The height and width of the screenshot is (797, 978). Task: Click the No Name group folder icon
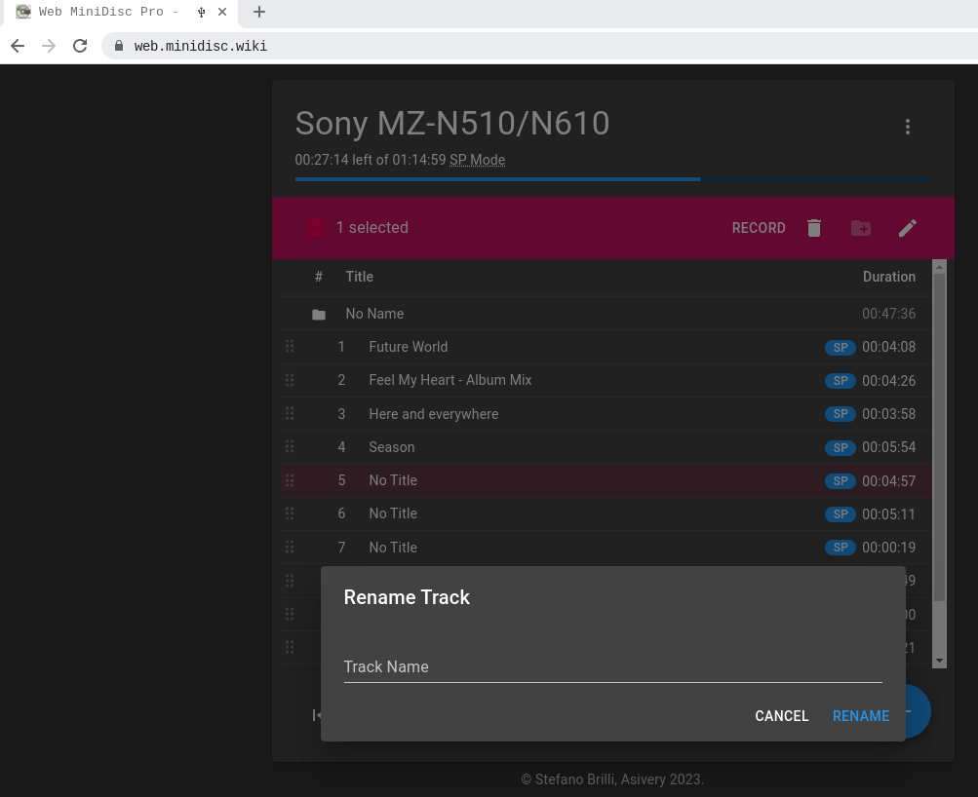pos(319,314)
